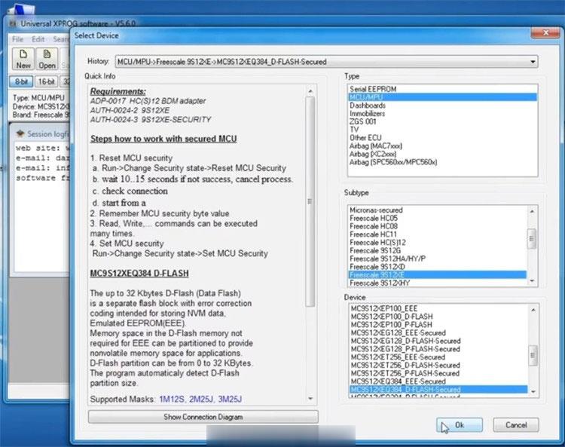Select MC9S12XEG128_EEE-Secured device
565x447 pixels.
[438, 332]
